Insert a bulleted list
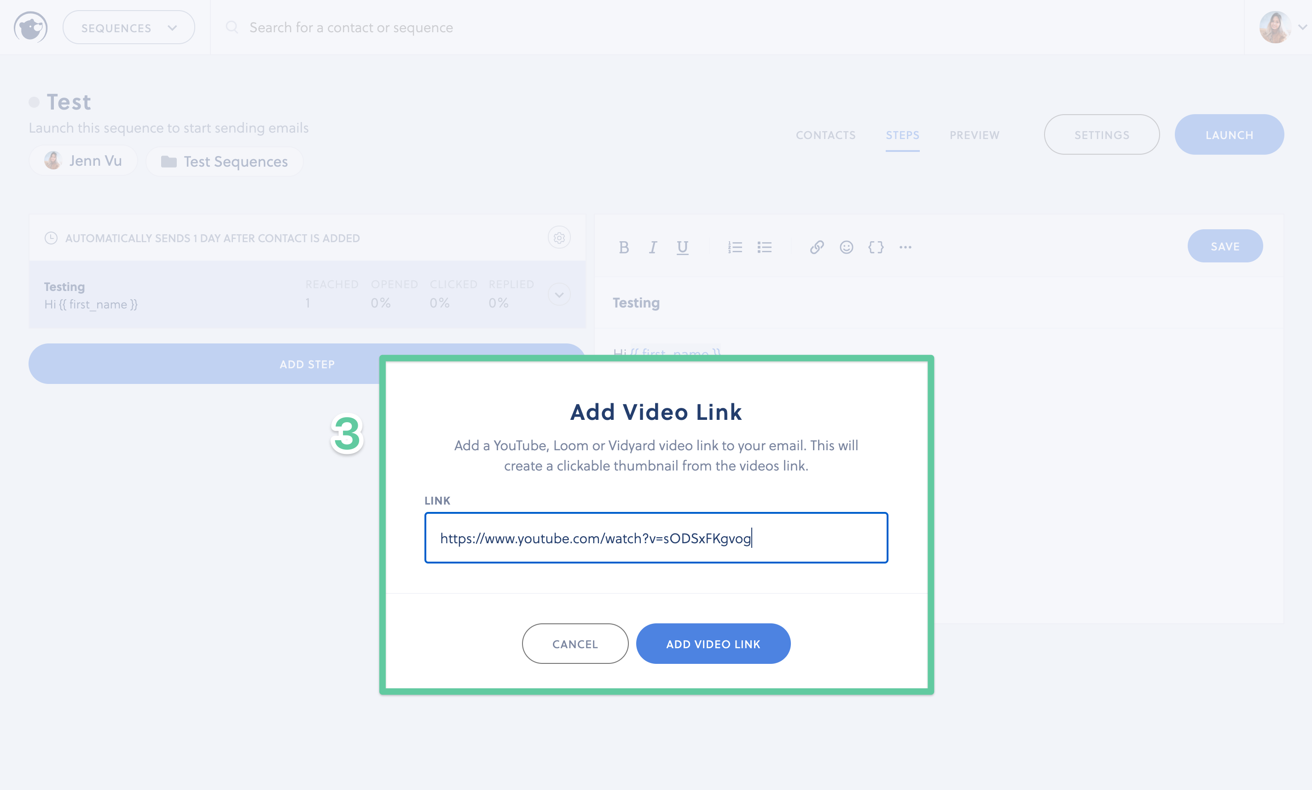The image size is (1312, 790). pyautogui.click(x=764, y=247)
